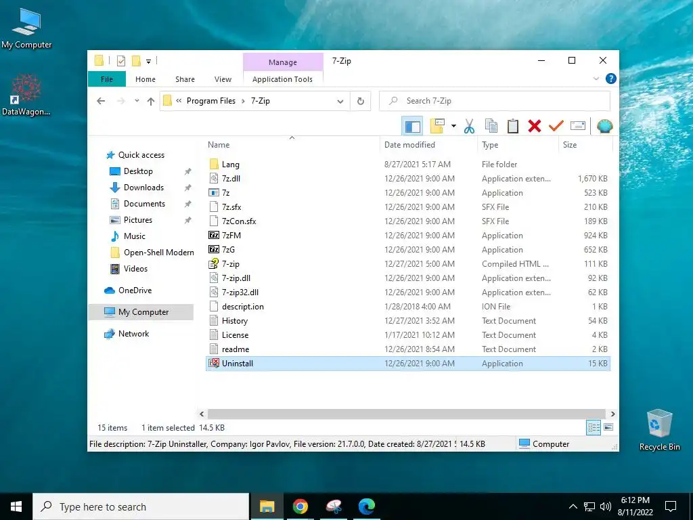Select Desktop in navigation pane

138,171
